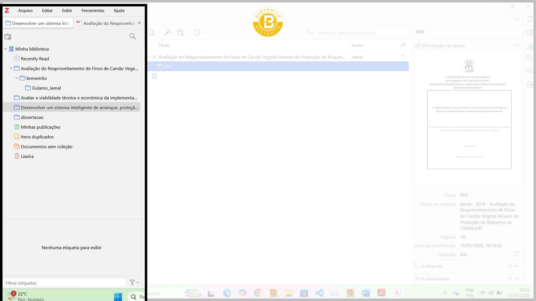The image size is (536, 301).
Task: Click the locate arrow icon in side navigation
Action: pyautogui.click(x=530, y=85)
